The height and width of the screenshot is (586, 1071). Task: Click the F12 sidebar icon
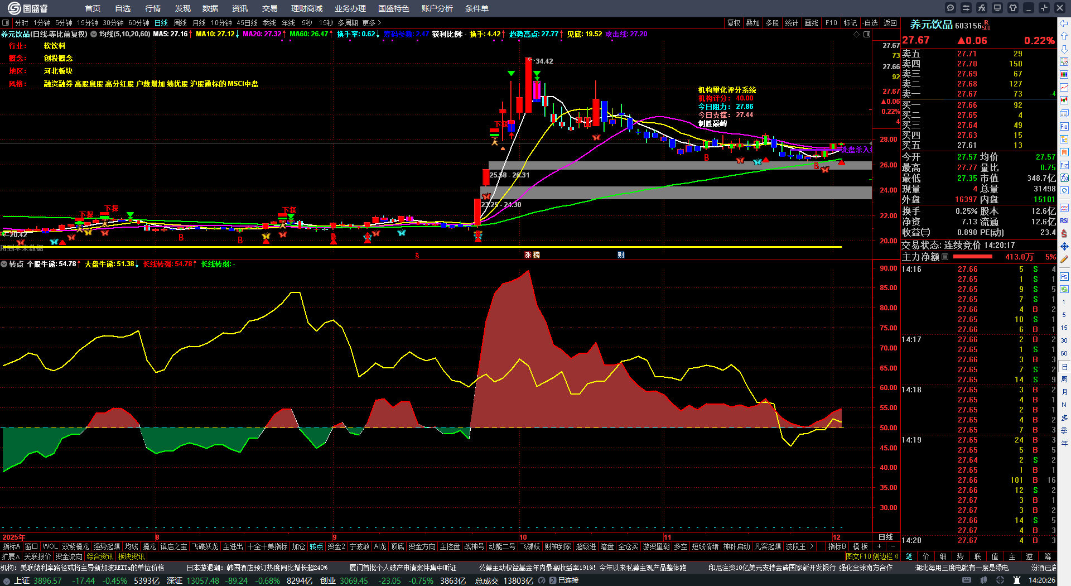coord(1064,165)
